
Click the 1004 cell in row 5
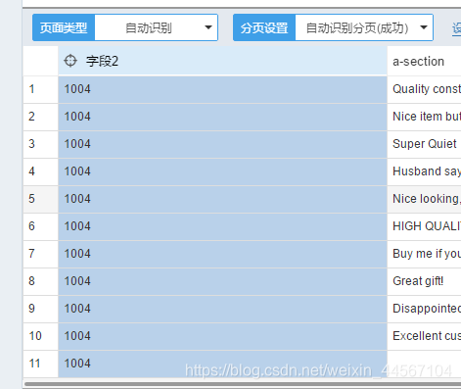[222, 199]
